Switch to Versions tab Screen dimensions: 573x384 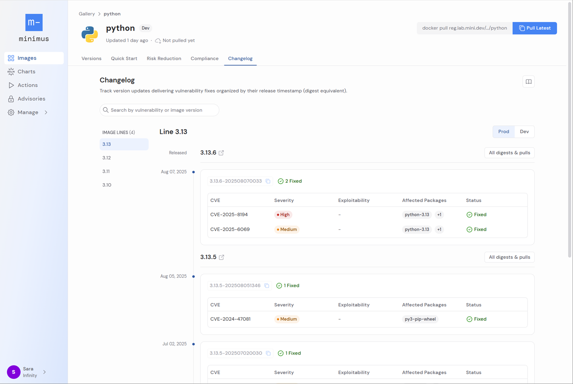(x=91, y=58)
